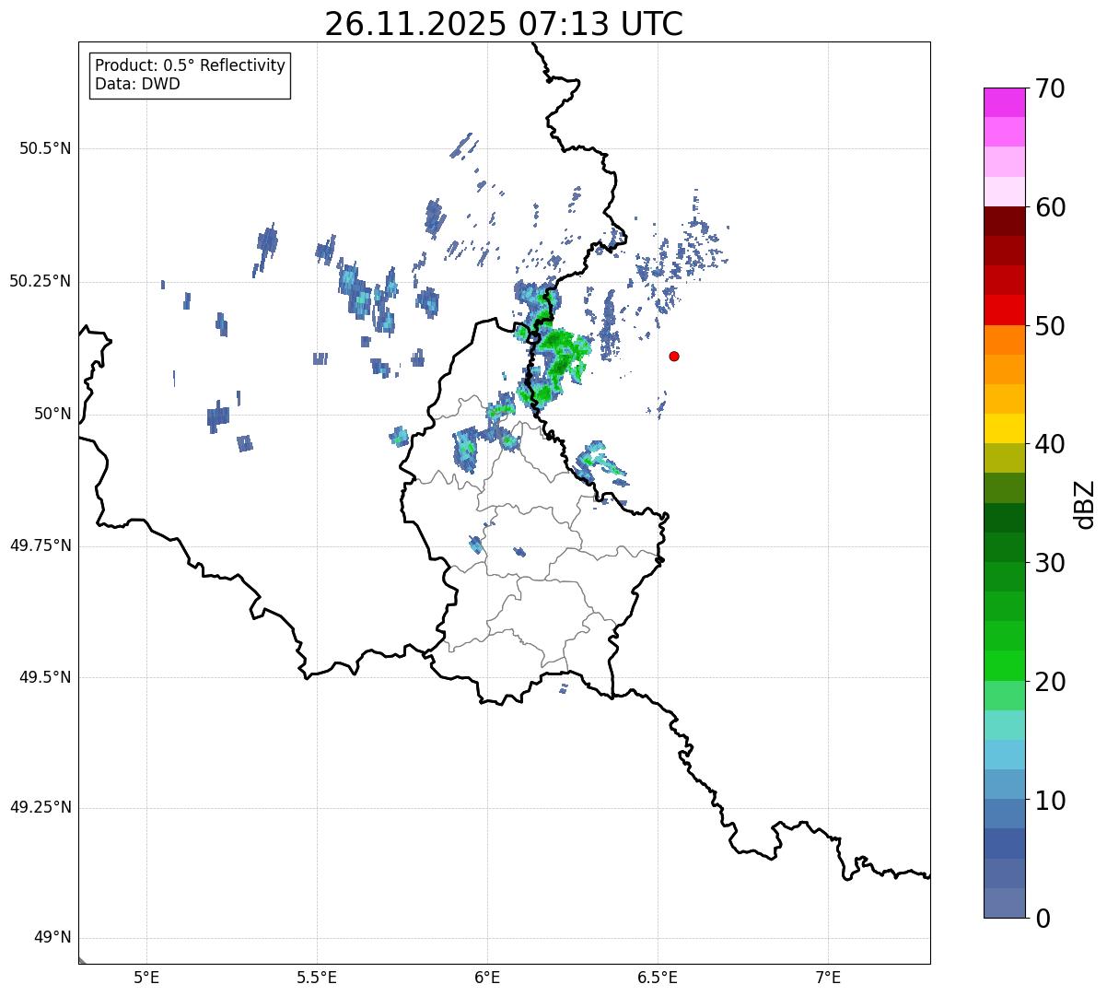Click the "5°E" longitude label
The height and width of the screenshot is (996, 1107).
coord(146,977)
